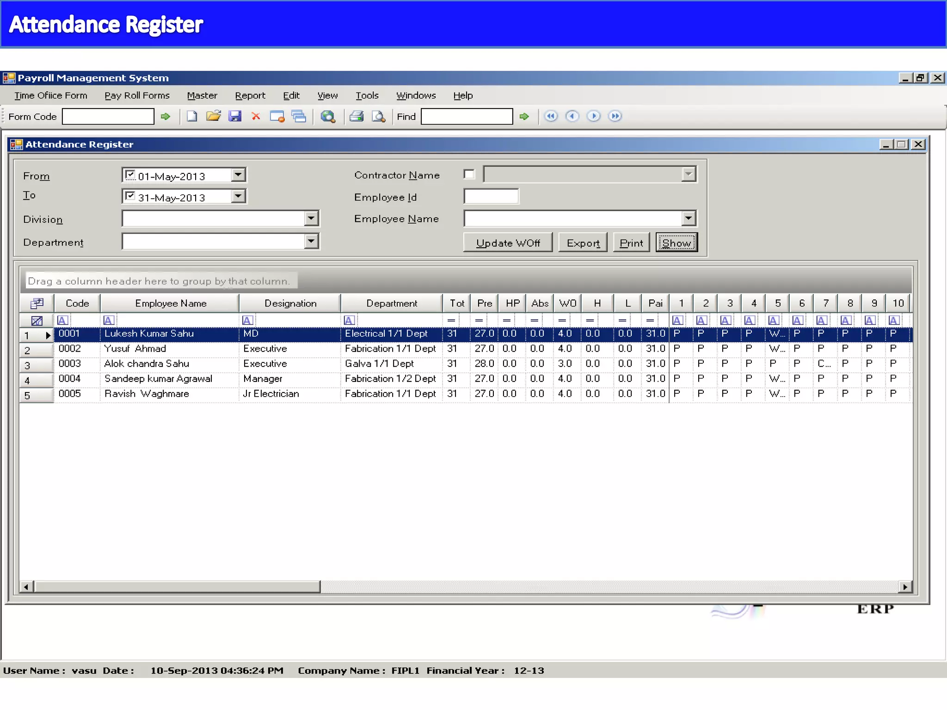Open the Pay Roll Forms menu

click(137, 95)
